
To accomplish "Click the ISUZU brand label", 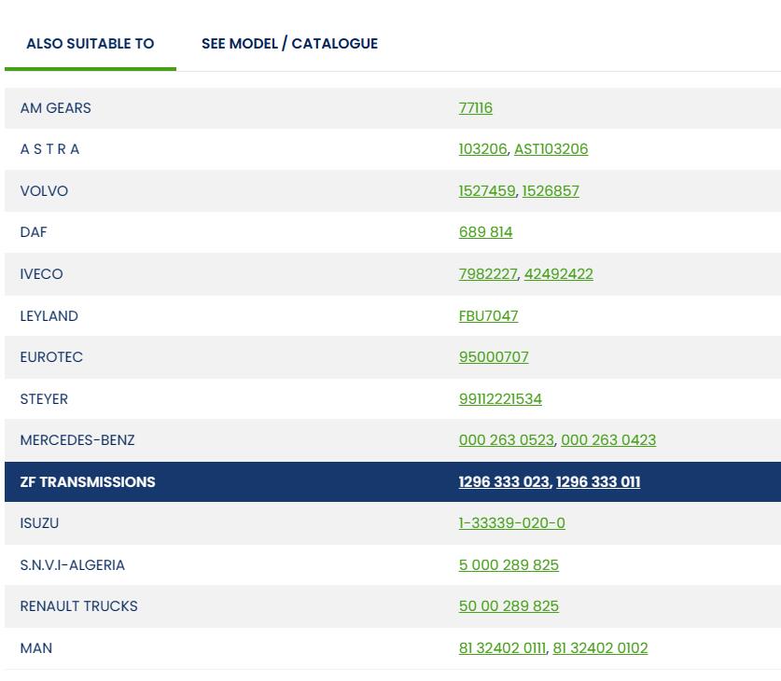I will (x=39, y=523).
